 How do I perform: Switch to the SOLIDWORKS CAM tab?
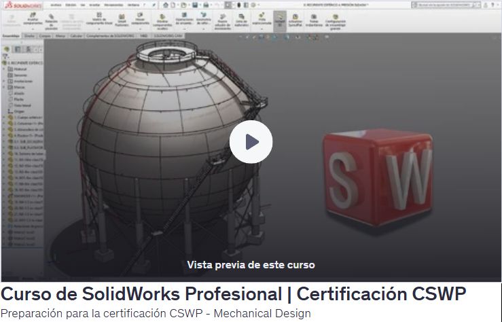coord(167,36)
